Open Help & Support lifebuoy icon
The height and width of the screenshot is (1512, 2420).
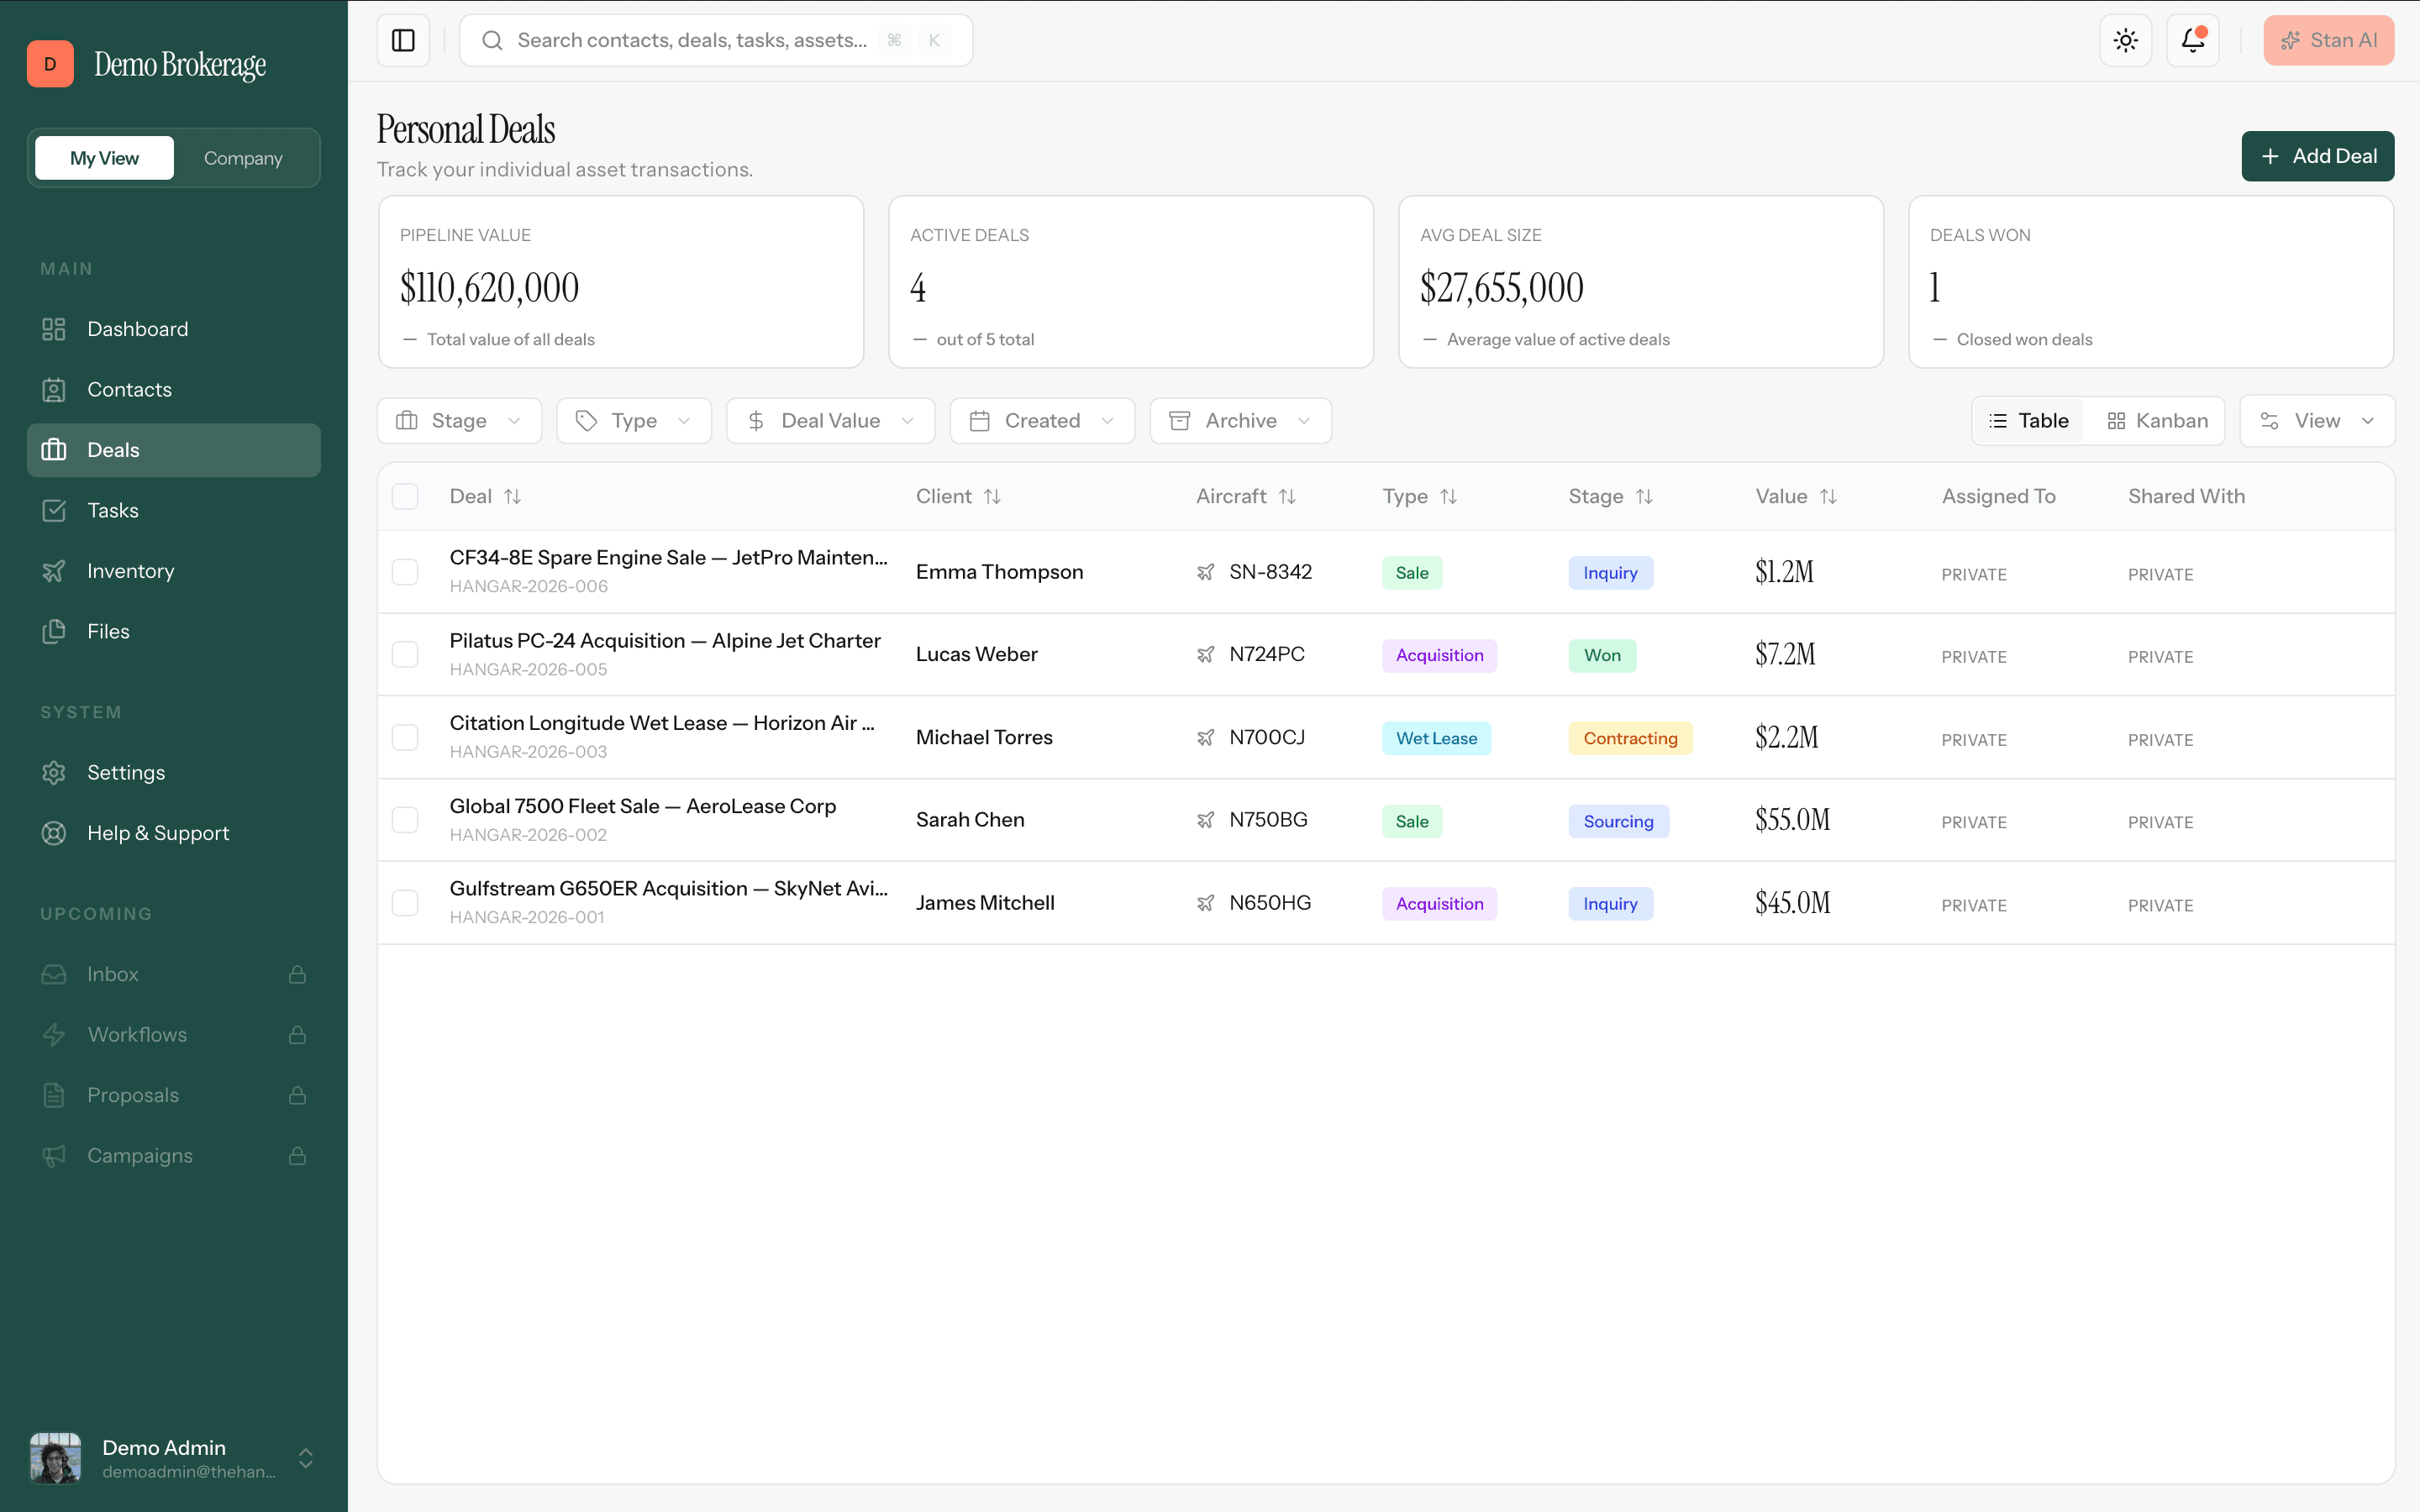click(54, 833)
